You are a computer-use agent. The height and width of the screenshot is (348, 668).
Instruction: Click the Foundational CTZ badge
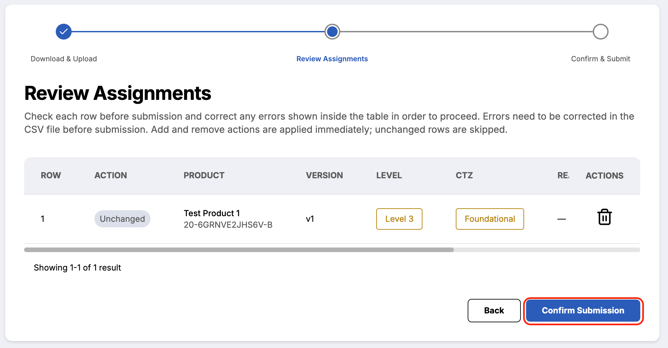490,219
